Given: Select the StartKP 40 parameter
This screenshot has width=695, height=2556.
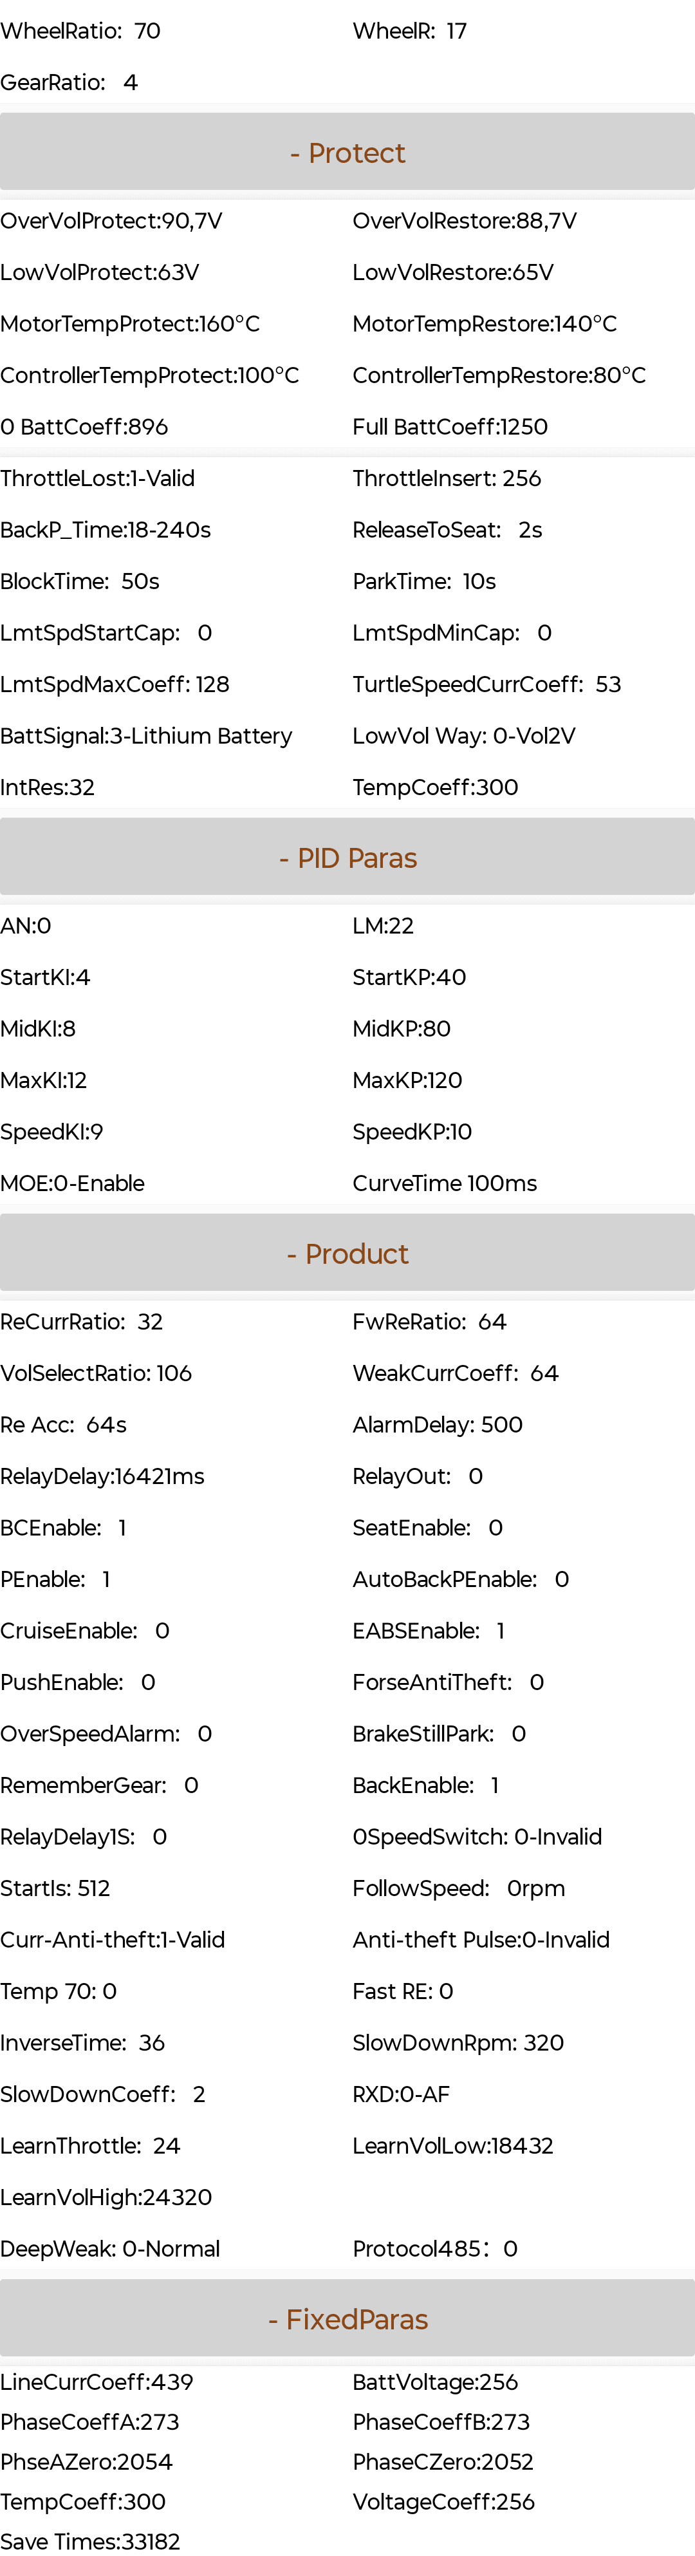Looking at the screenshot, I should 409,977.
